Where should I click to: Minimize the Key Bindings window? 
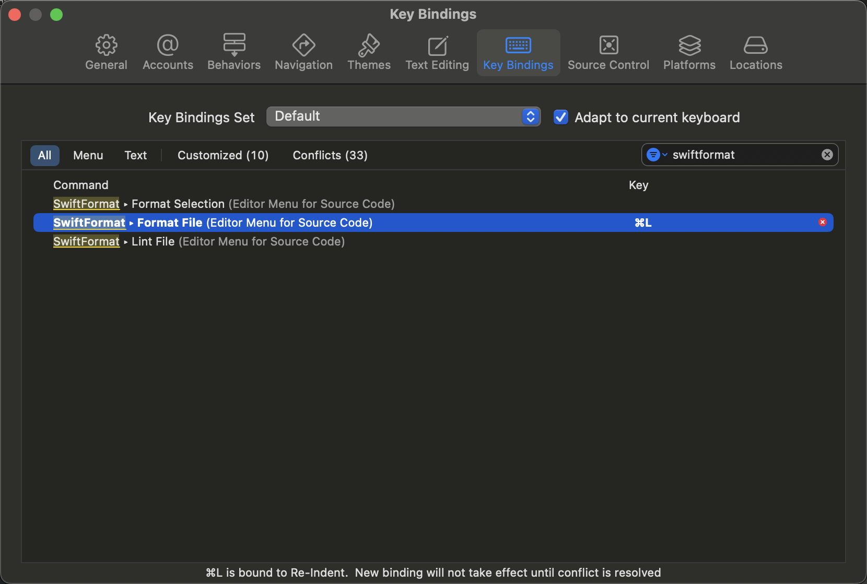pos(36,15)
